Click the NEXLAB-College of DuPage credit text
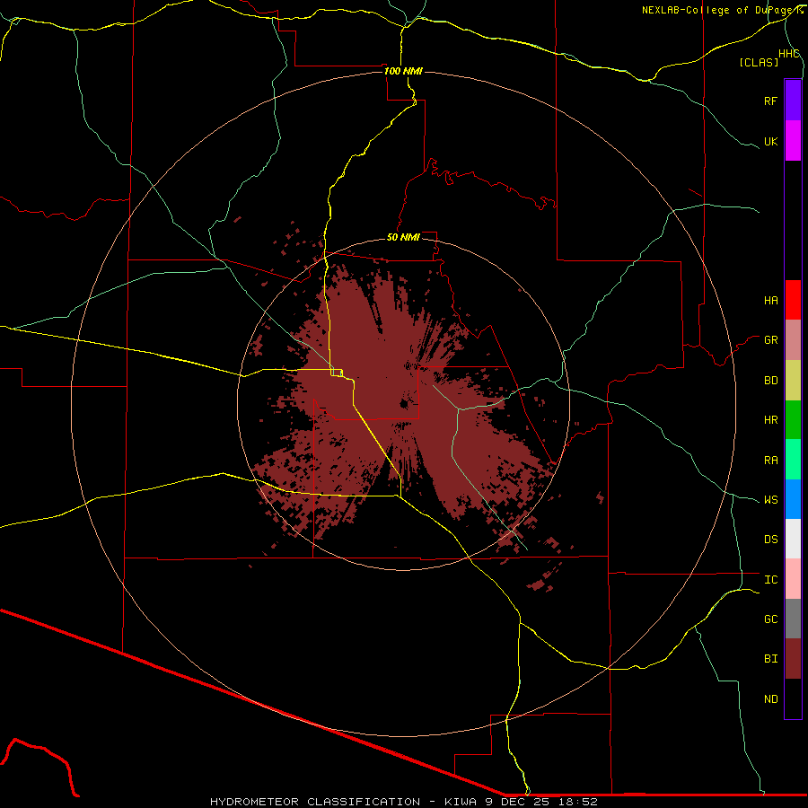 click(718, 10)
